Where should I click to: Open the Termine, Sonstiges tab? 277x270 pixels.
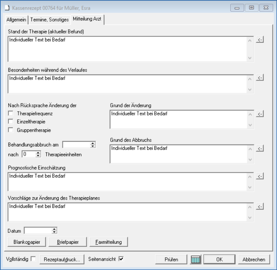coord(49,20)
